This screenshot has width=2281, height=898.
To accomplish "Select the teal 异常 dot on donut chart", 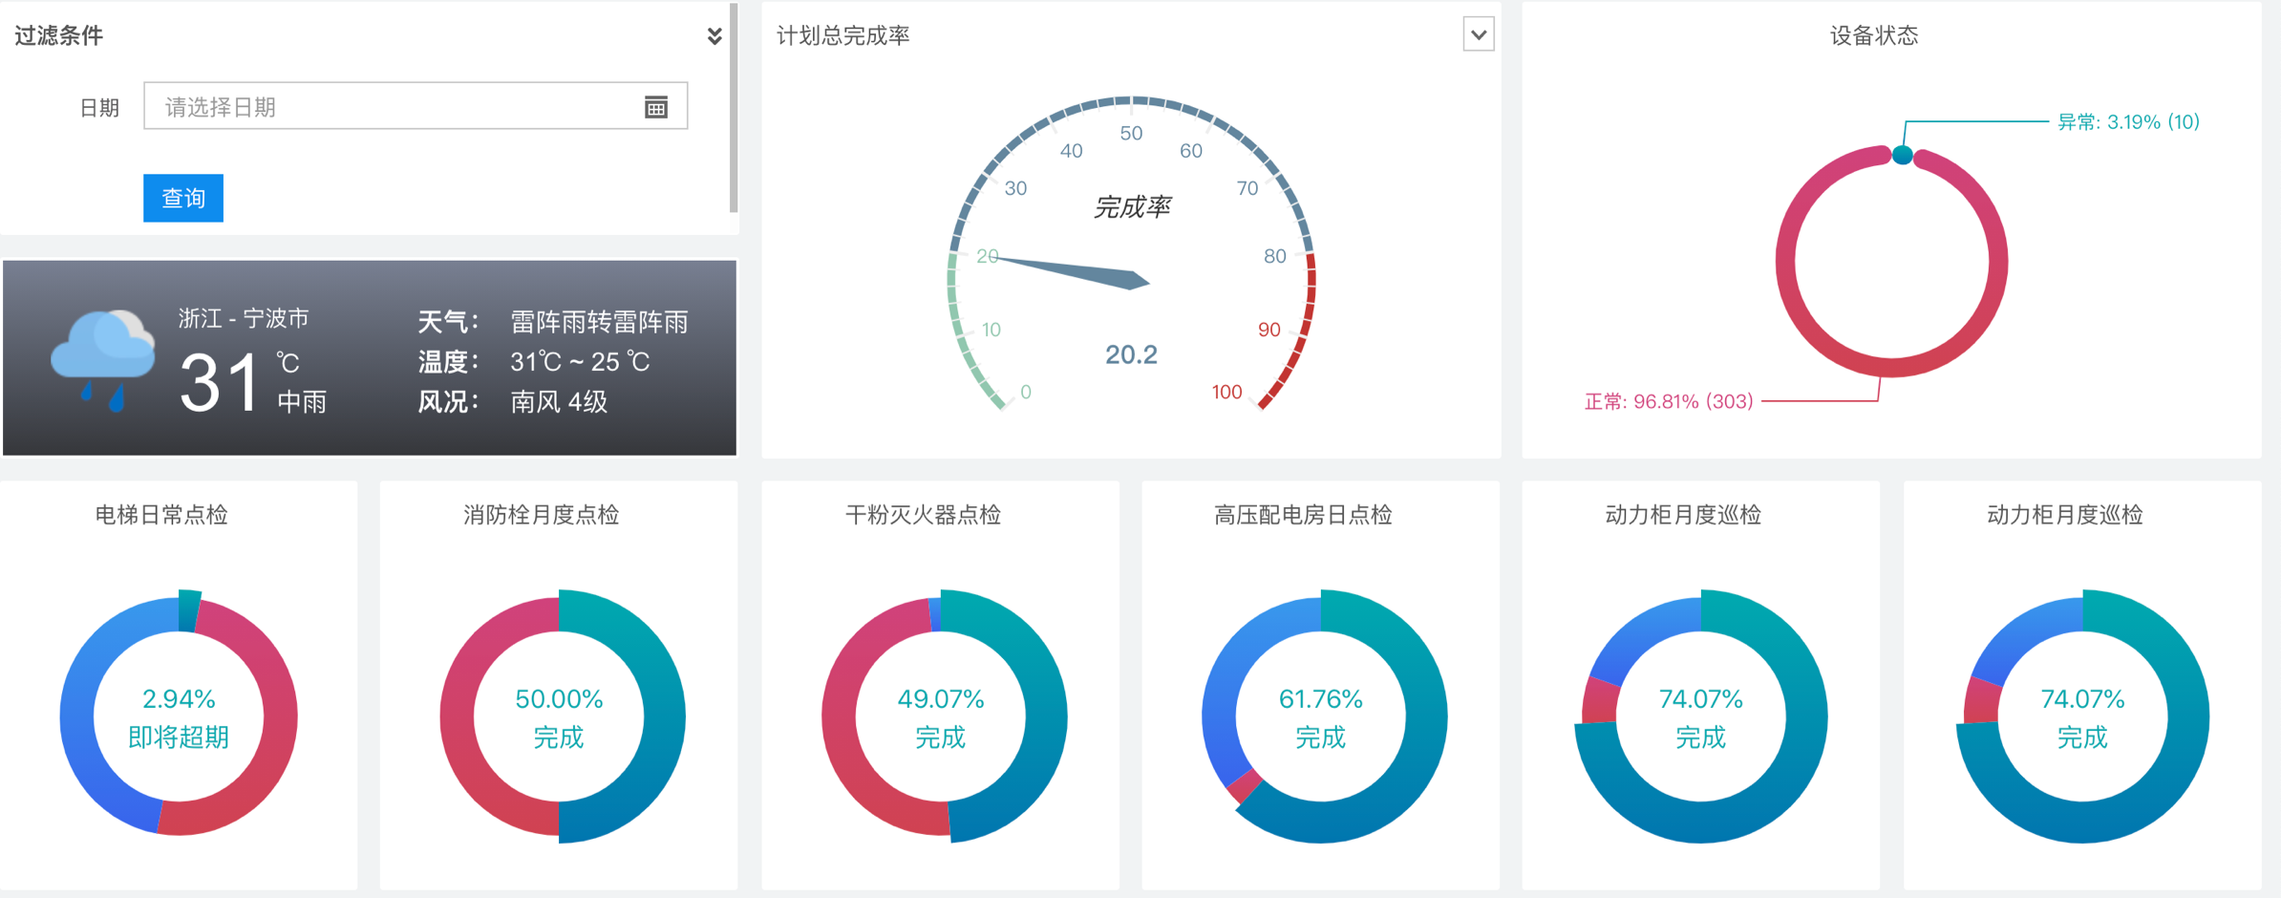I will point(1902,155).
